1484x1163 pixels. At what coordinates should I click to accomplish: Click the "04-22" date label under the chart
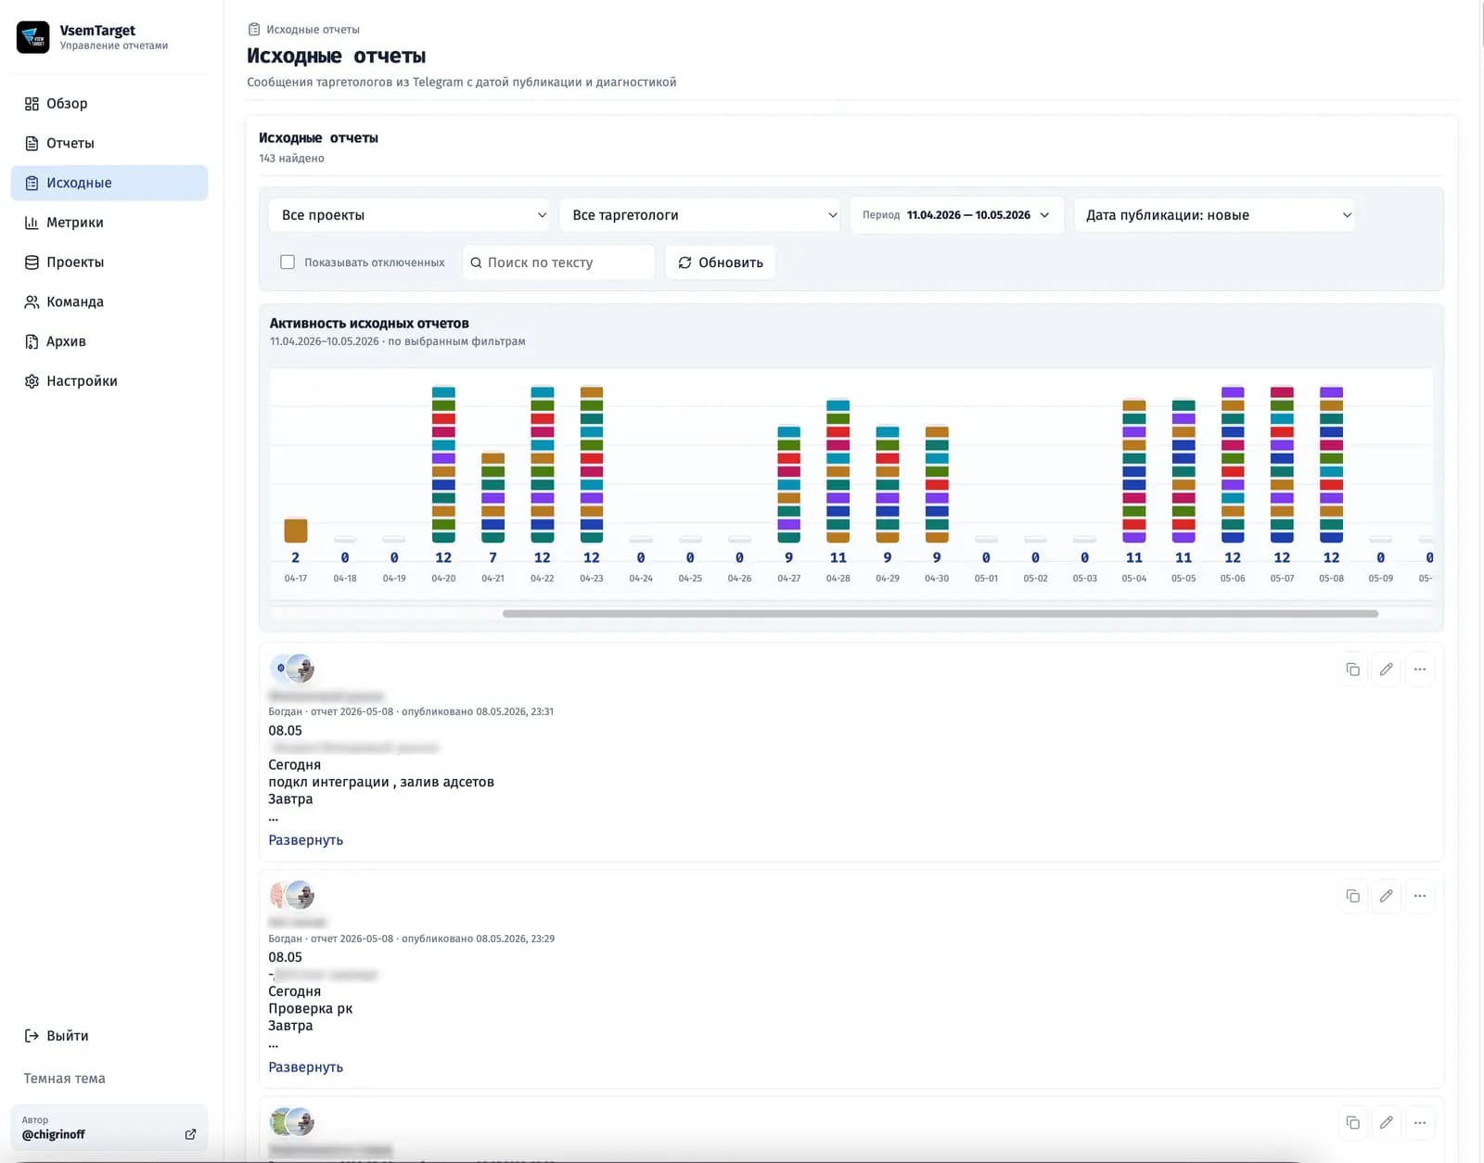(543, 579)
